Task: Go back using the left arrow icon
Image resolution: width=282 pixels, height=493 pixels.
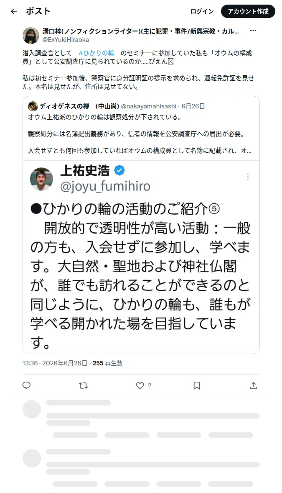Action: click(14, 11)
